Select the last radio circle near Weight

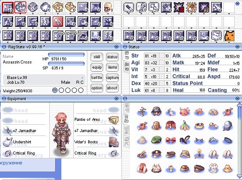[x=81, y=90]
